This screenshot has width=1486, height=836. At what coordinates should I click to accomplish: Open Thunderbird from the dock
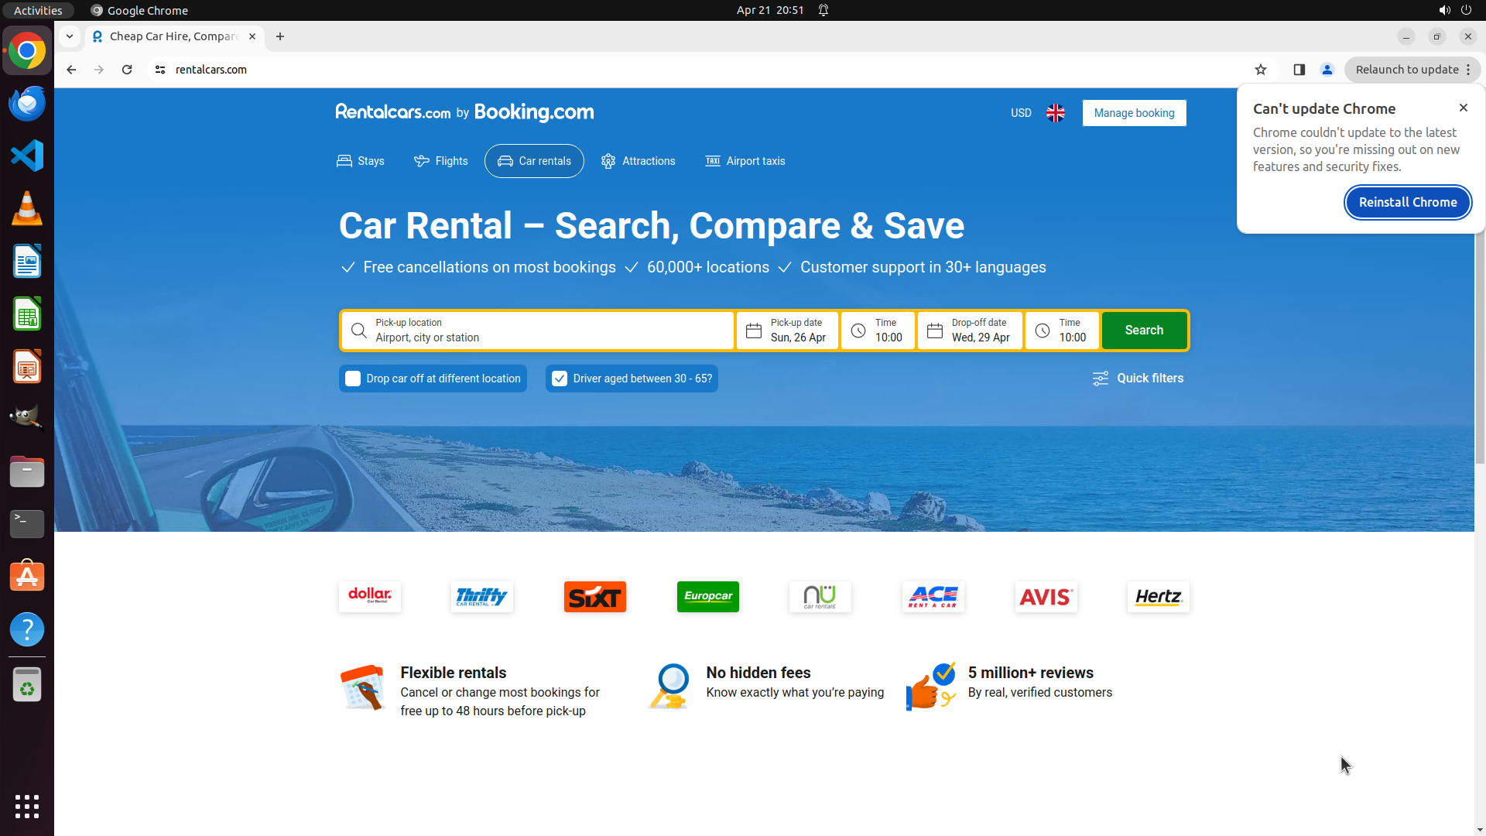[x=27, y=104]
